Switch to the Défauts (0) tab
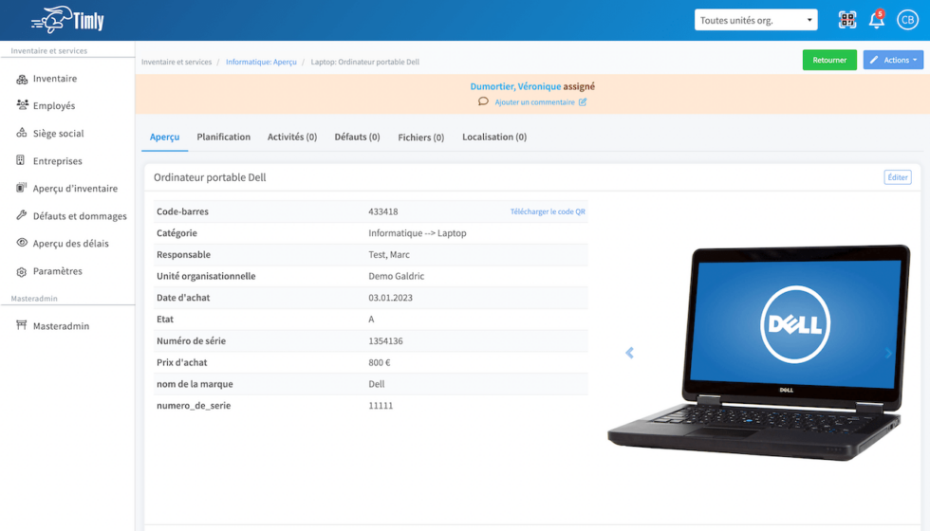The width and height of the screenshot is (930, 531). (357, 137)
